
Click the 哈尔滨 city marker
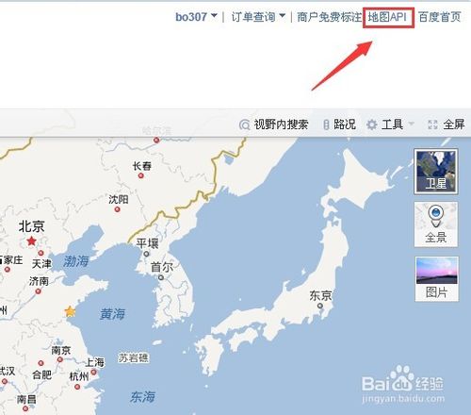(156, 141)
